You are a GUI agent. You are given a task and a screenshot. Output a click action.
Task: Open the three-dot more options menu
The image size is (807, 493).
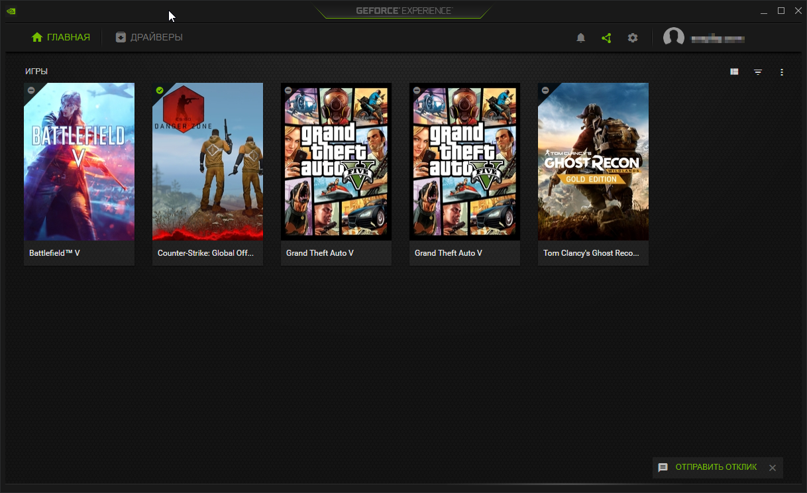(782, 72)
